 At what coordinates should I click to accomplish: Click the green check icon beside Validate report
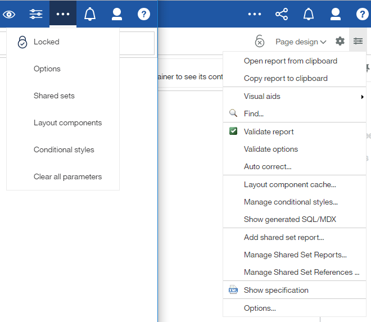233,131
